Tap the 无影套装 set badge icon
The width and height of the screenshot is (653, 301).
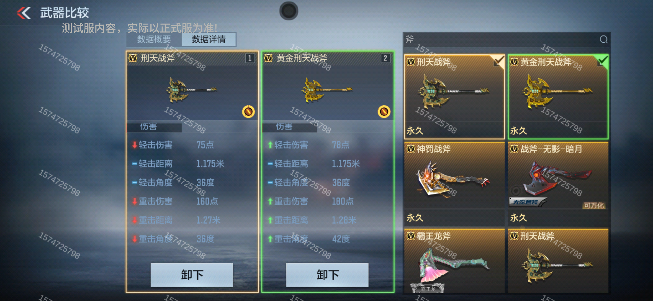tap(527, 202)
